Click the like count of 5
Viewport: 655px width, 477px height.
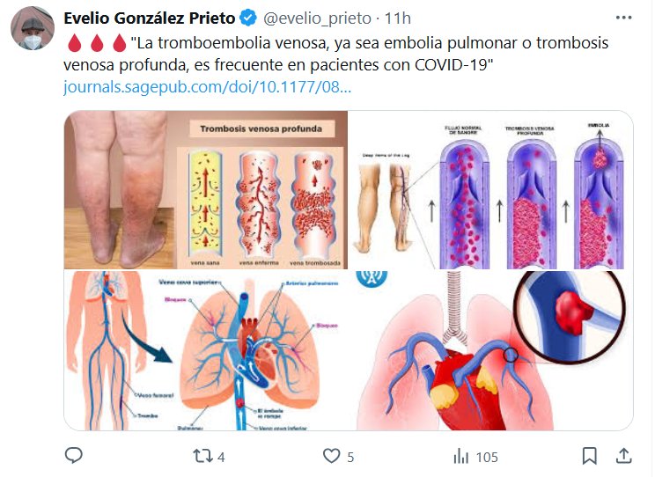pos(350,457)
